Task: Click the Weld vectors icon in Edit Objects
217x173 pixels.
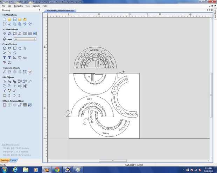Action: [x=5, y=86]
